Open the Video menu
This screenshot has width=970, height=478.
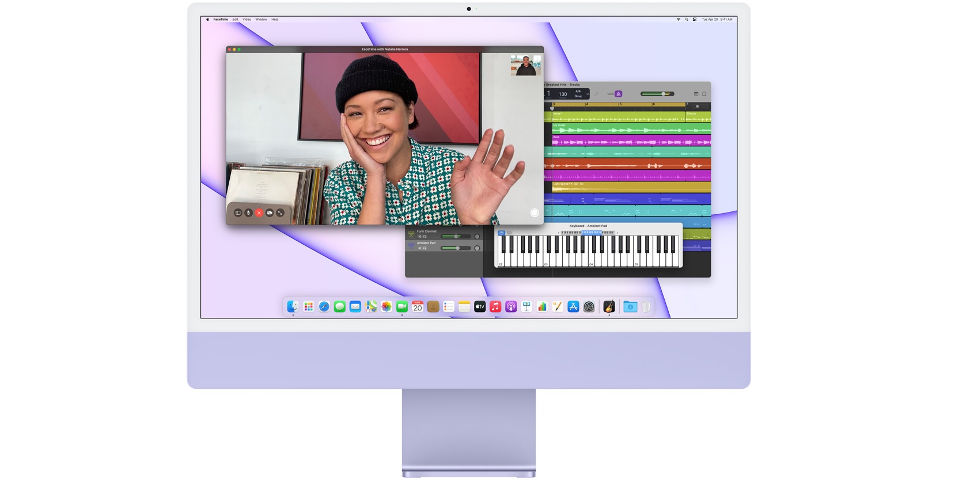click(x=247, y=20)
